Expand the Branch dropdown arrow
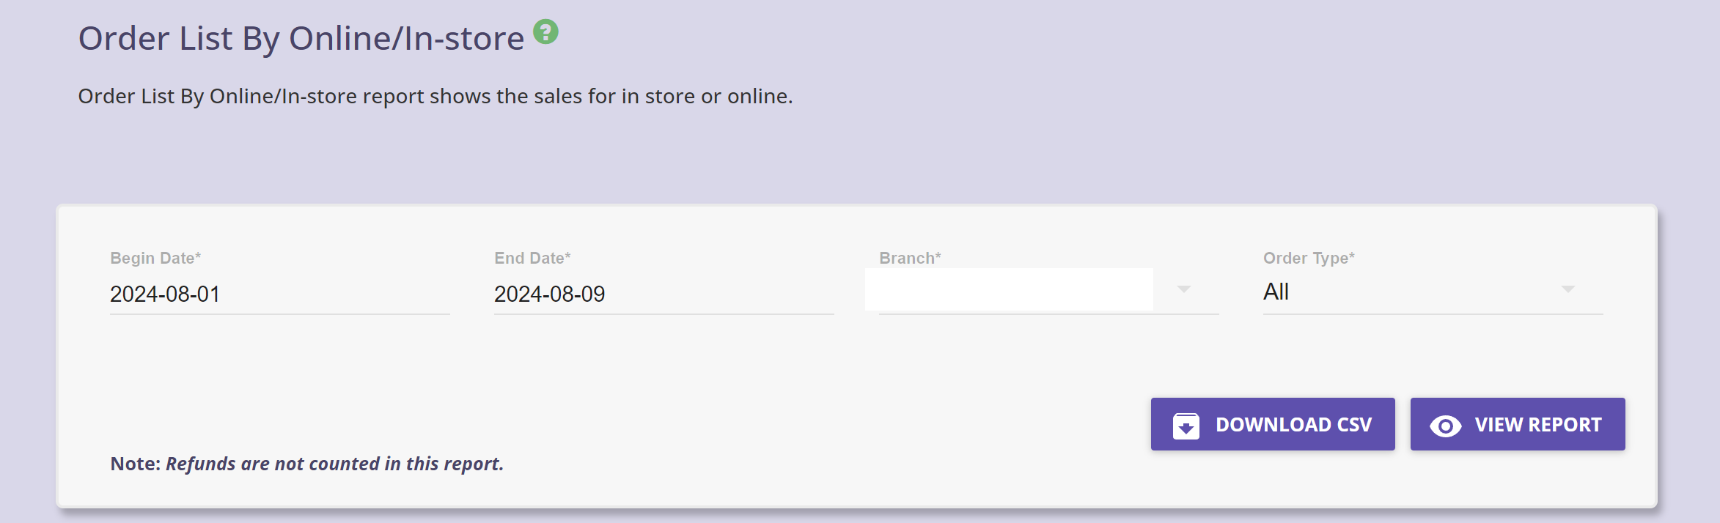Screen dimensions: 1720x523 tap(1183, 289)
